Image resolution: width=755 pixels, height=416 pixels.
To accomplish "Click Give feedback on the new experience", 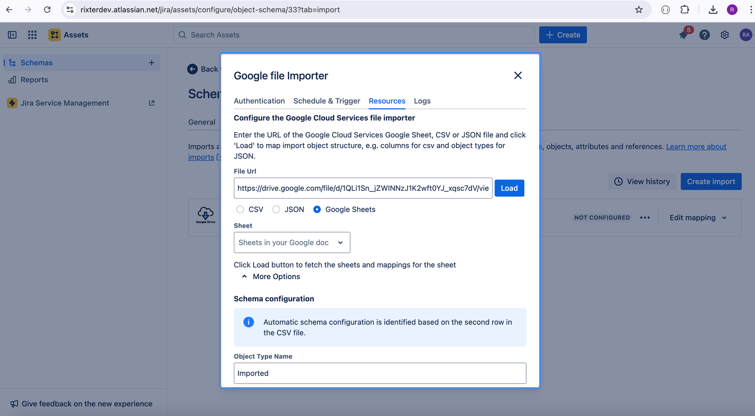I will point(81,404).
